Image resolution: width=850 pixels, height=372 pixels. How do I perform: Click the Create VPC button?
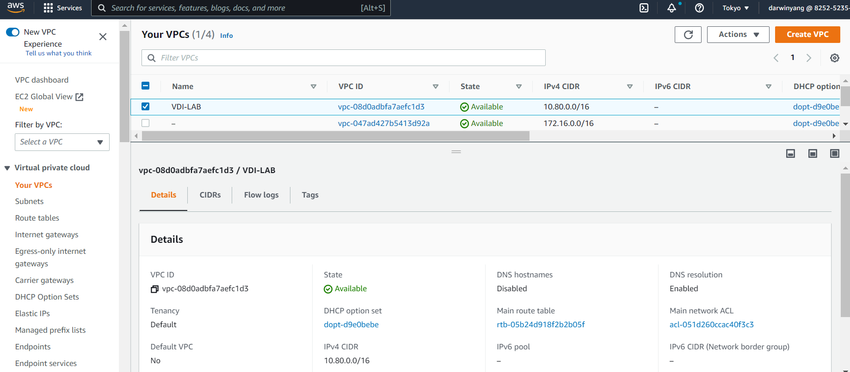(807, 35)
